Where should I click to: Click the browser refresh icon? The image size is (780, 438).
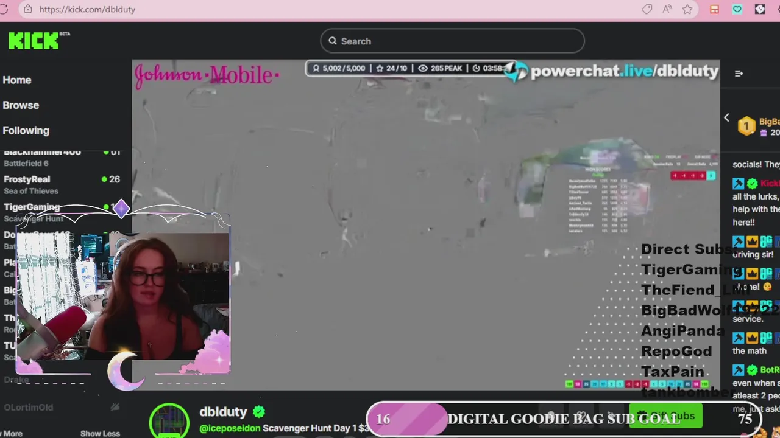pos(4,9)
